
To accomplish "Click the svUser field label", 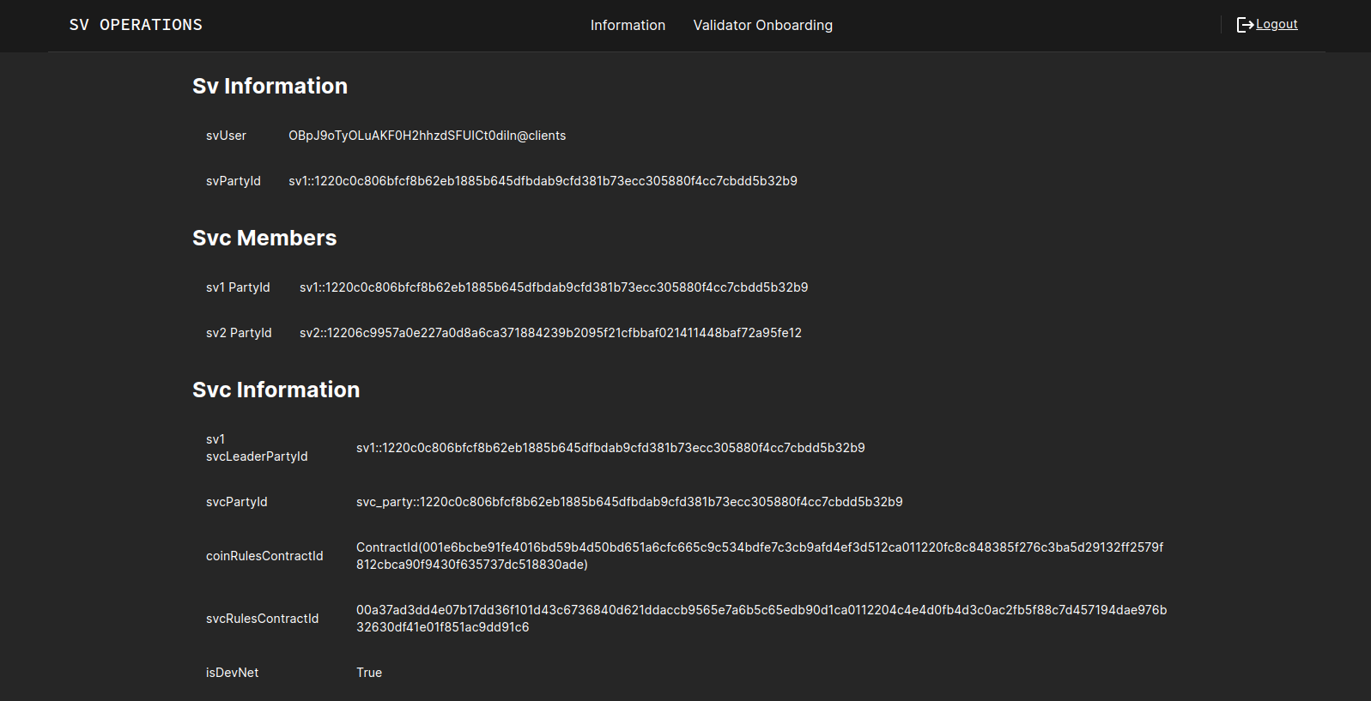I will [226, 136].
